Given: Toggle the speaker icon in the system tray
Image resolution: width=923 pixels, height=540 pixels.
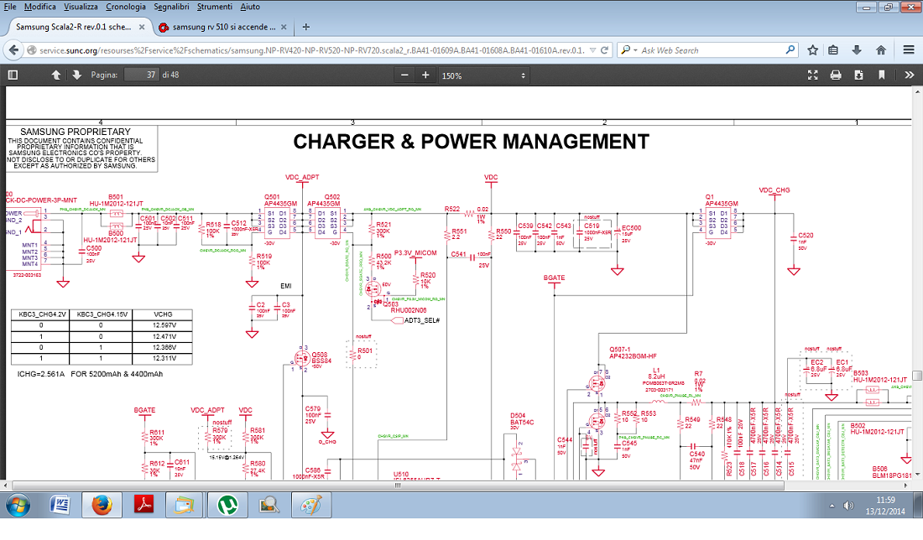Looking at the screenshot, I should pyautogui.click(x=847, y=505).
